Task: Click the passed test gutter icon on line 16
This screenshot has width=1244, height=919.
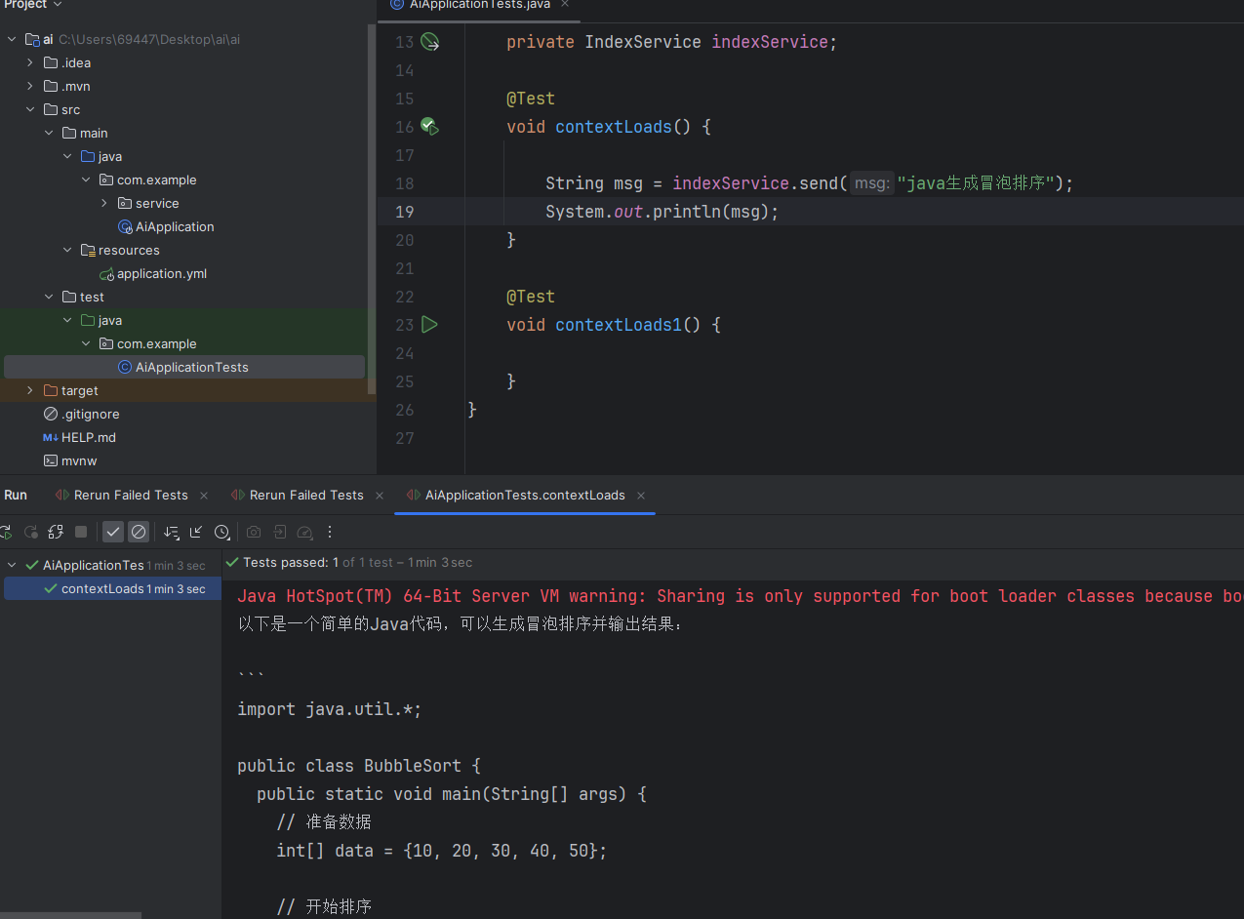Action: (x=429, y=126)
